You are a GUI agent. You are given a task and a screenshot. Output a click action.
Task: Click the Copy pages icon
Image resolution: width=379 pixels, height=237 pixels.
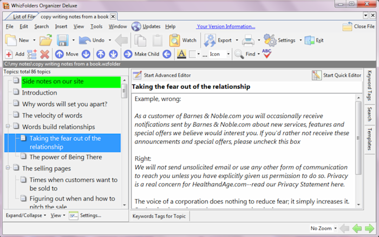tap(140, 40)
